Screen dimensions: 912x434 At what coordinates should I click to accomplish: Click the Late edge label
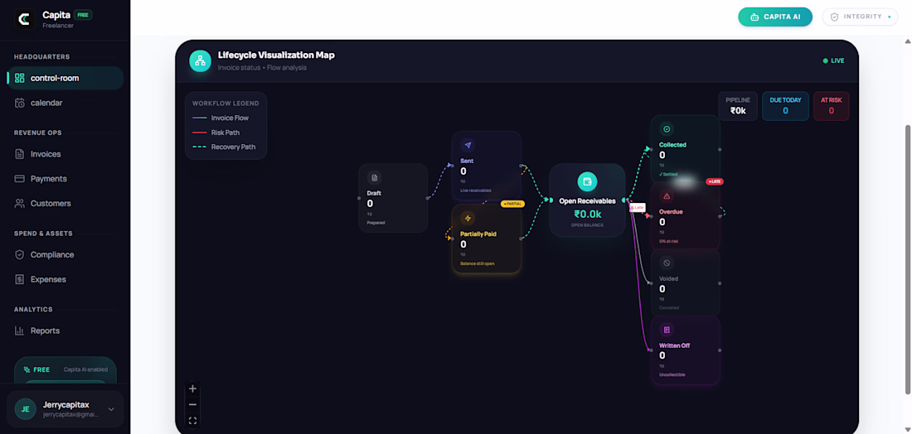click(x=637, y=207)
